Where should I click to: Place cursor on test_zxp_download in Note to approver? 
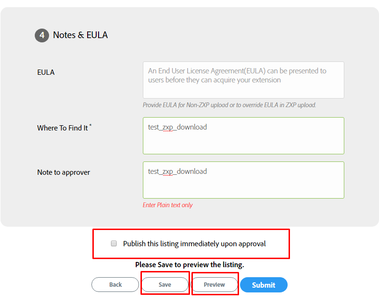coord(178,171)
